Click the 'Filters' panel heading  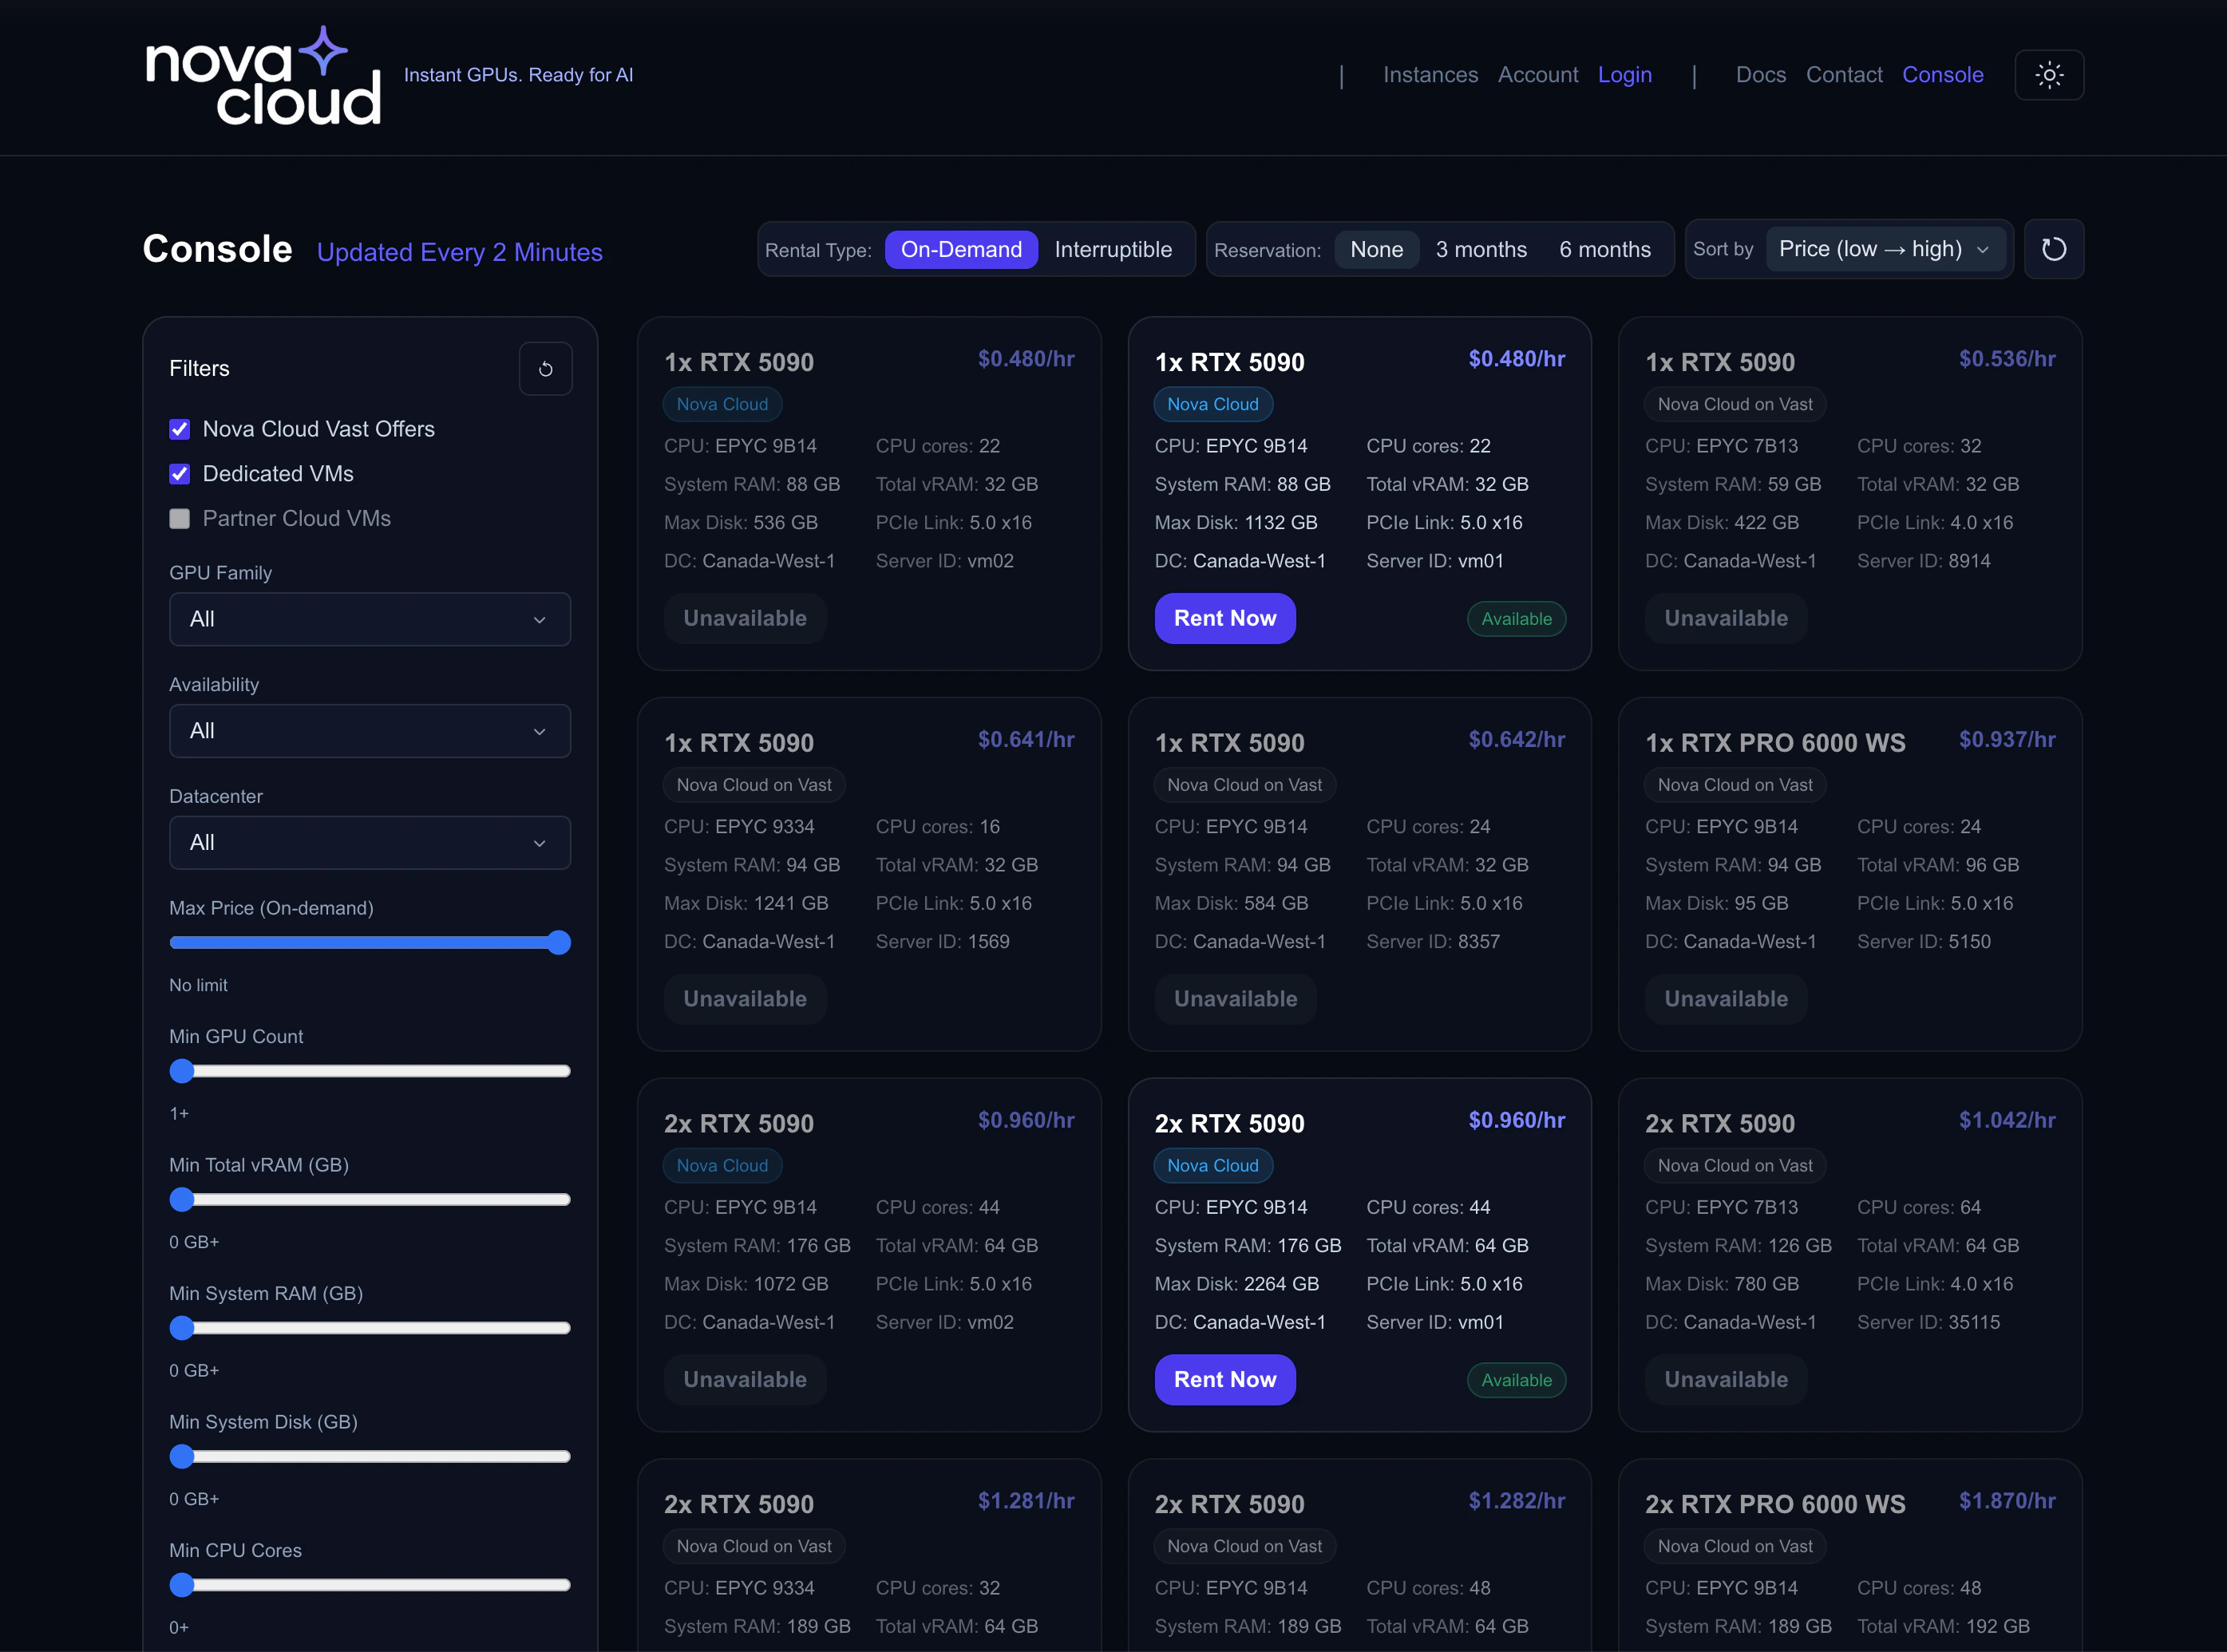[199, 369]
